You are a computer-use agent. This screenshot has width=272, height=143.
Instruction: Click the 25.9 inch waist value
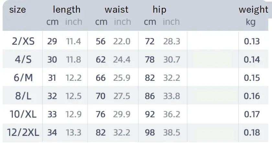coord(122,78)
